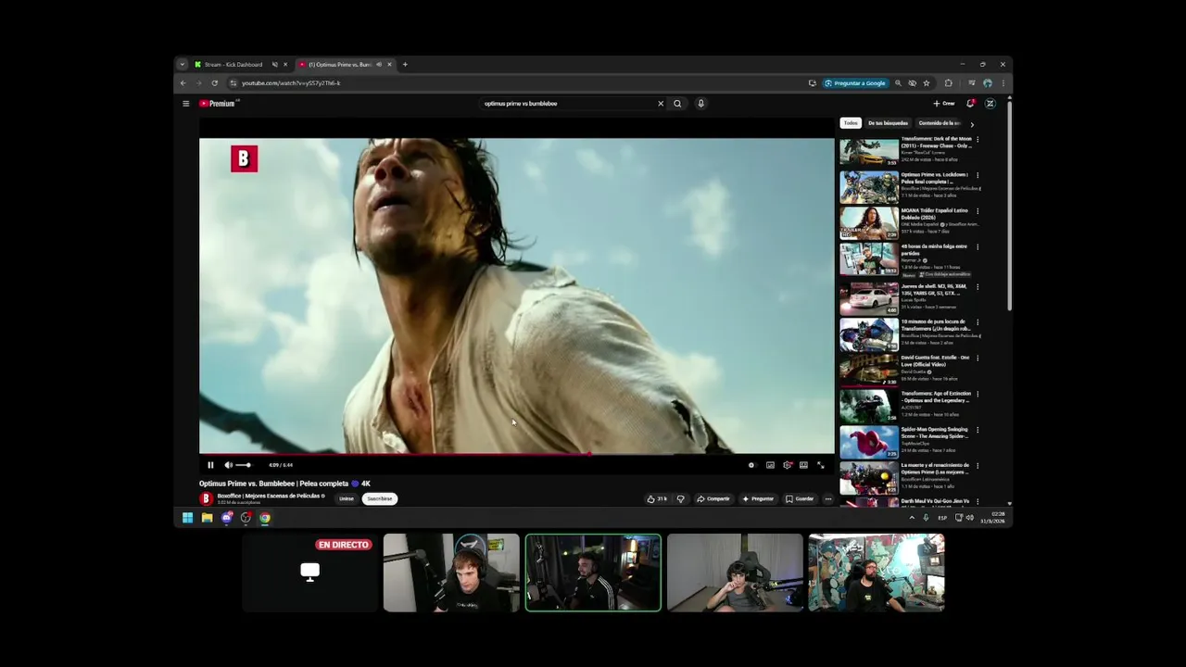
Task: Open options menu for 'Transformers: Dark of the Moon'
Action: point(977,139)
